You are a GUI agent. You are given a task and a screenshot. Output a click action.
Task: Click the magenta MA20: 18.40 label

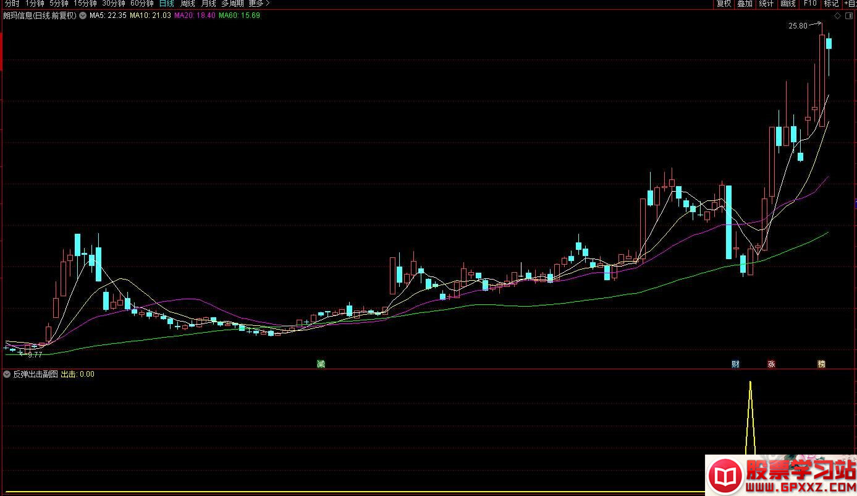click(195, 15)
